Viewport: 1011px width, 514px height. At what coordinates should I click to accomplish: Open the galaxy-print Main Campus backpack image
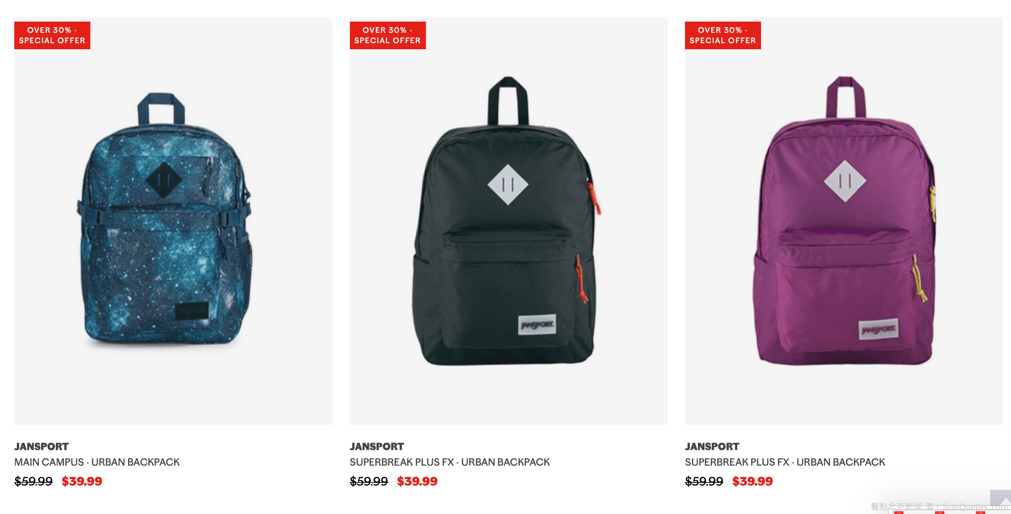(173, 221)
